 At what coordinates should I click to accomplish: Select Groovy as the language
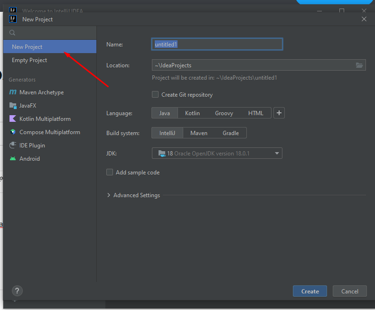pos(224,113)
